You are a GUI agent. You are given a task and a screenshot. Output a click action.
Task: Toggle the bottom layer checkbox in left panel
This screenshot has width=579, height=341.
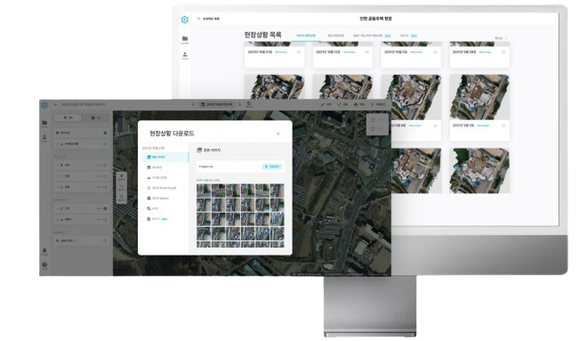tap(105, 240)
